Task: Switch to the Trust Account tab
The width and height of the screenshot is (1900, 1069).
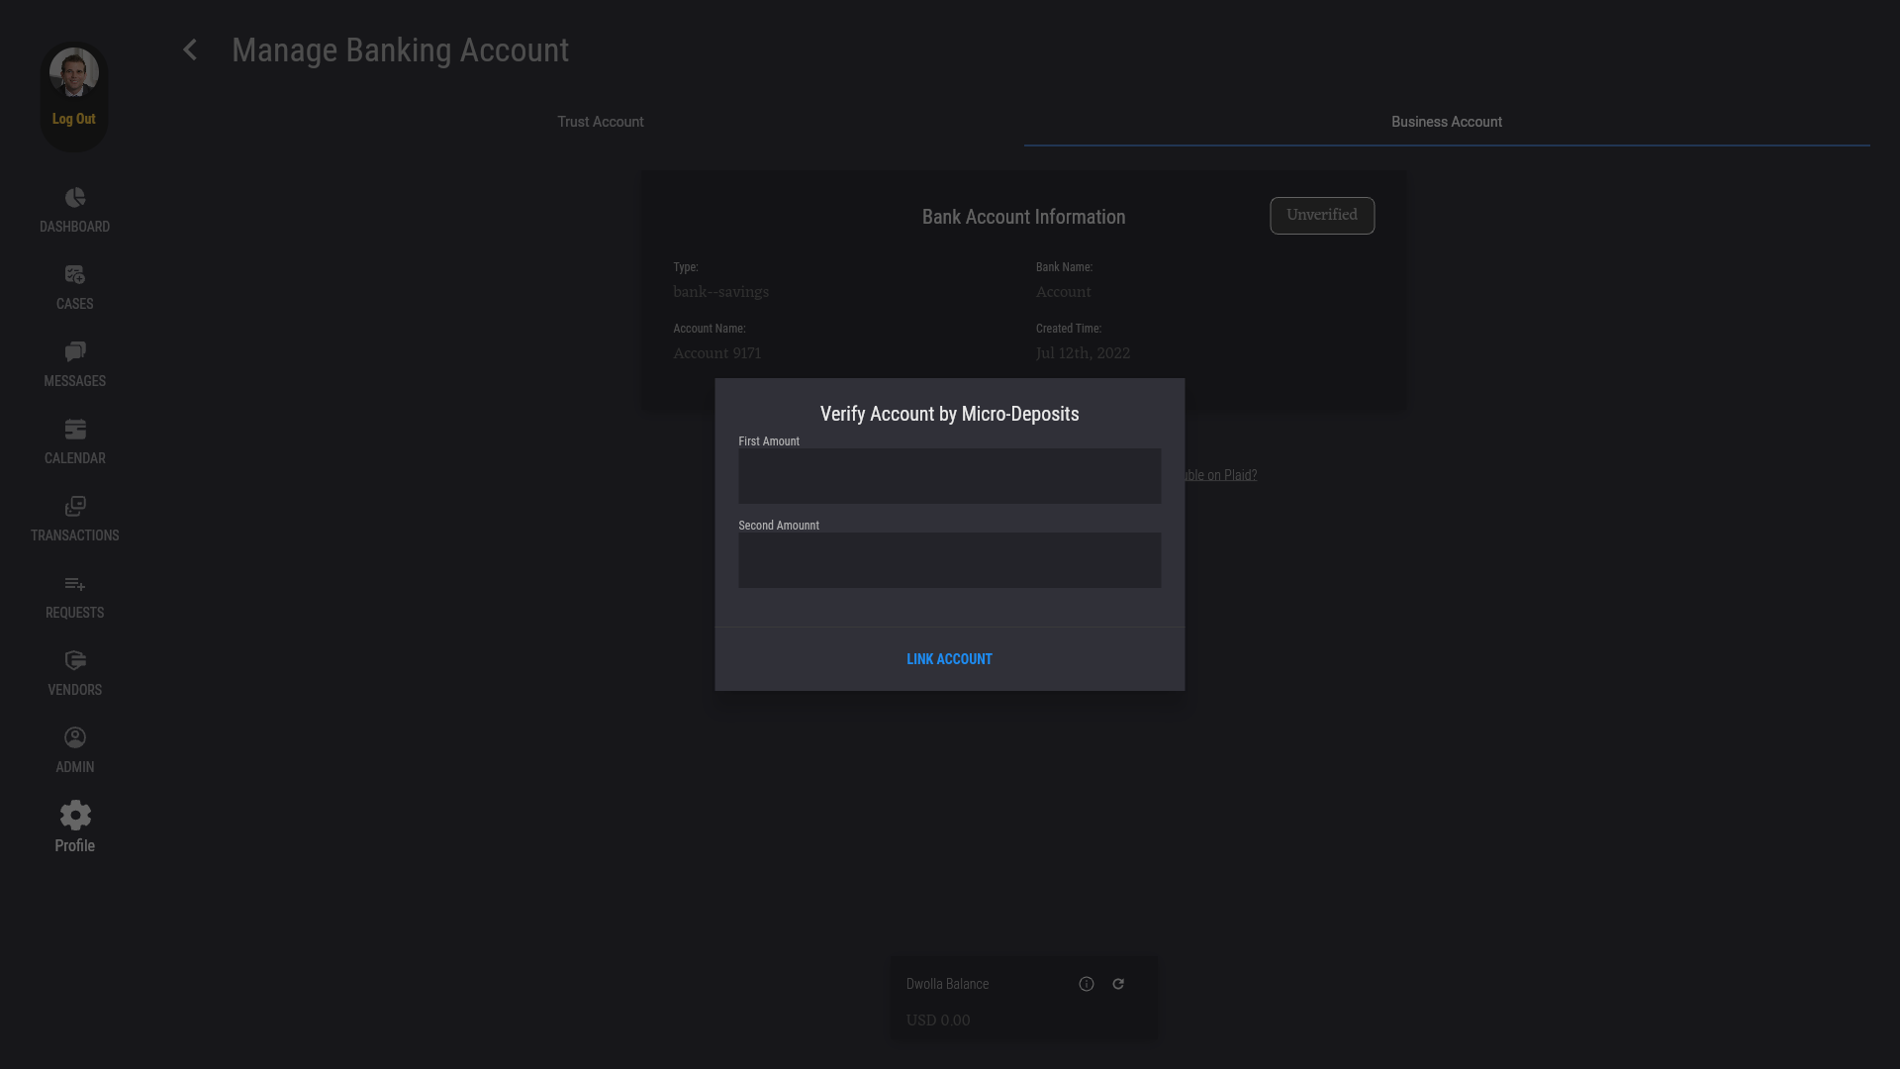Action: 600,122
